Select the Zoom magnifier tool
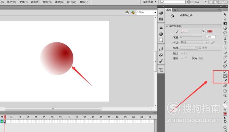The image size is (229, 132). (x=225, y=96)
